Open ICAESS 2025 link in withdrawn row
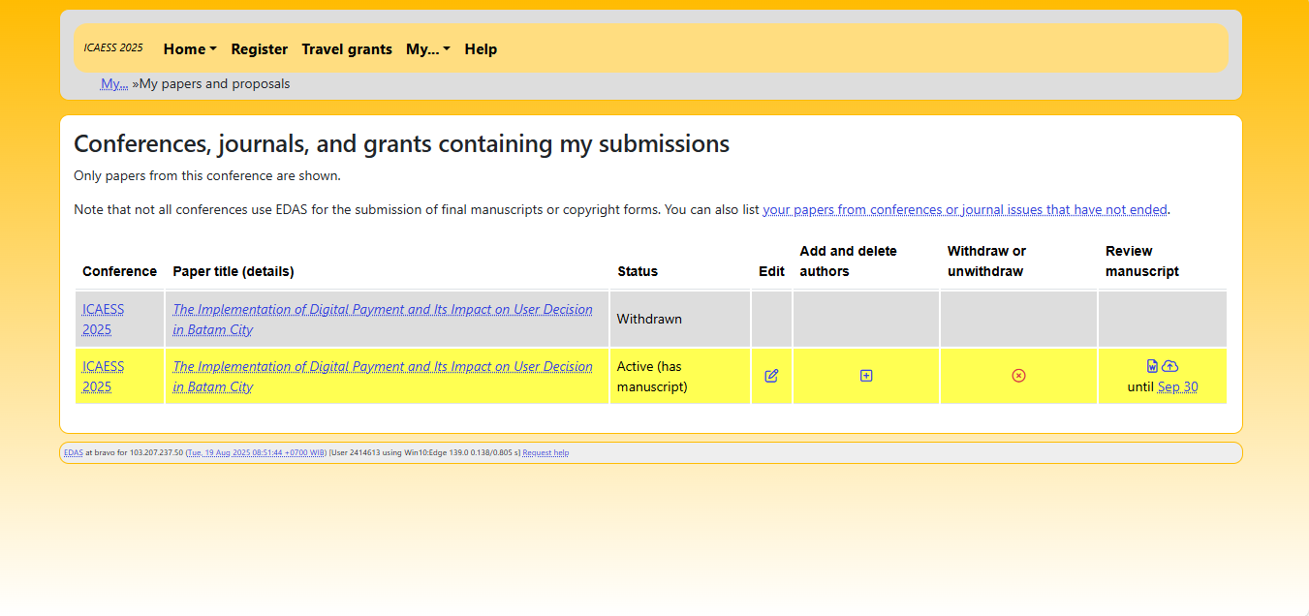Image resolution: width=1309 pixels, height=616 pixels. point(103,320)
